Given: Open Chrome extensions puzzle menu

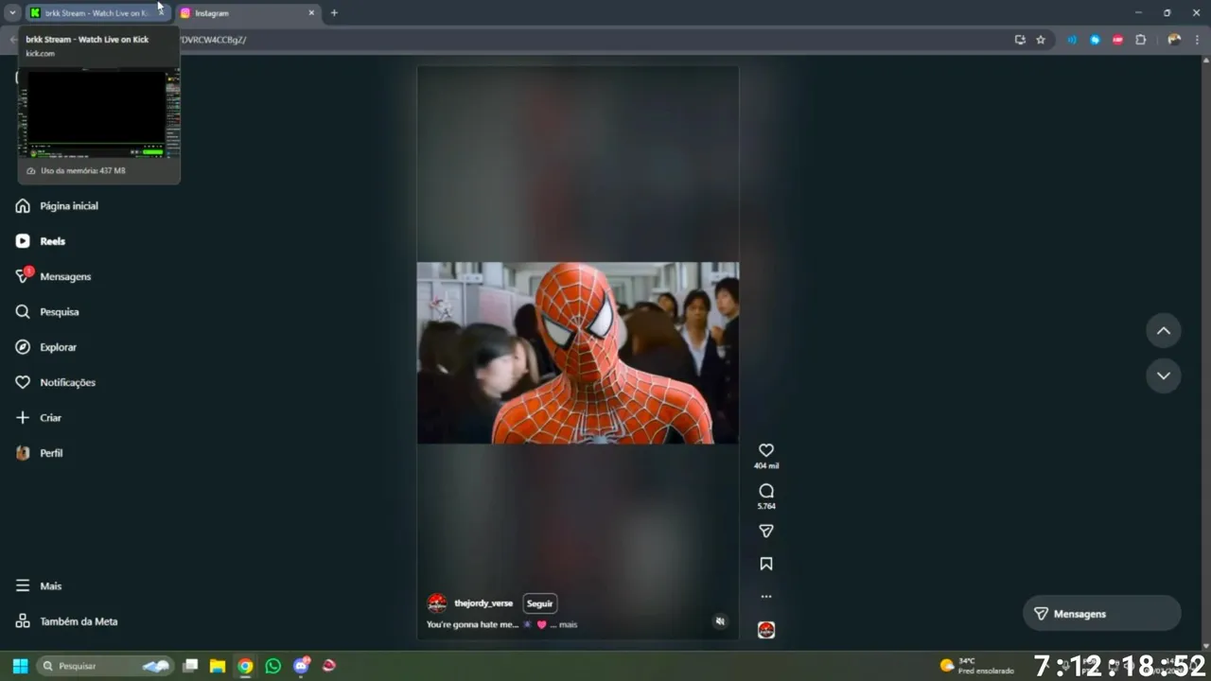Looking at the screenshot, I should pos(1140,40).
